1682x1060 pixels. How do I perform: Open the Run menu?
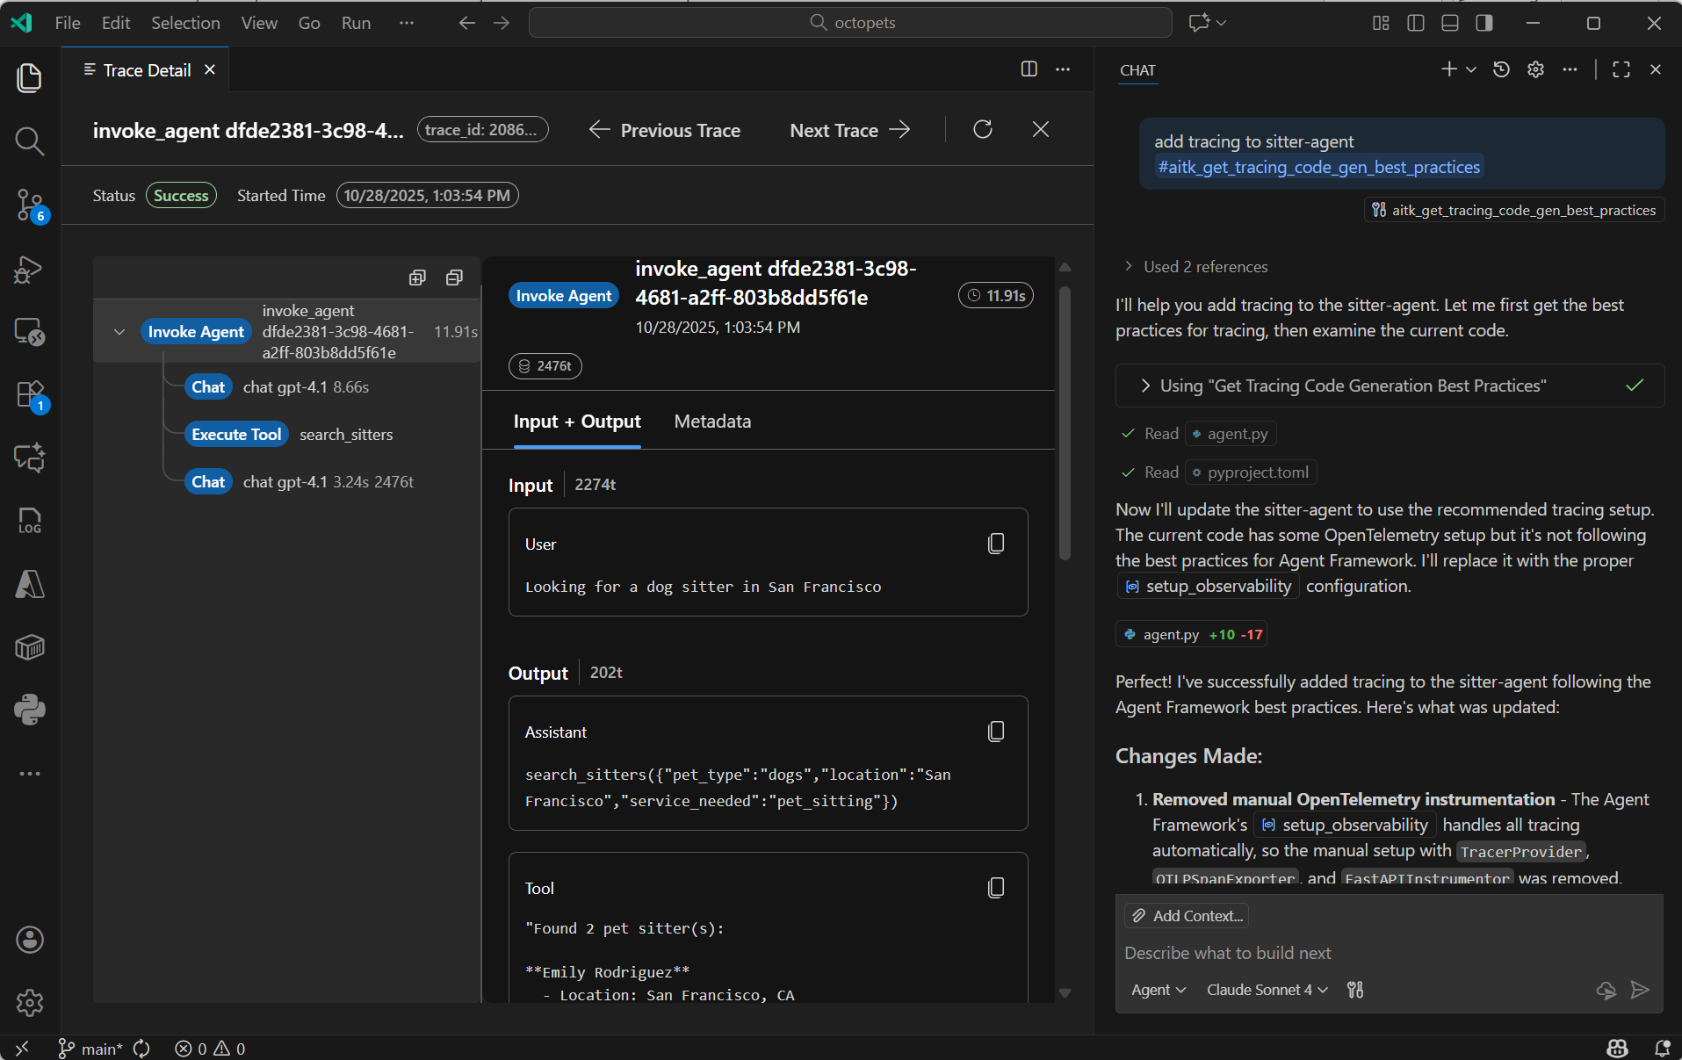pyautogui.click(x=355, y=23)
